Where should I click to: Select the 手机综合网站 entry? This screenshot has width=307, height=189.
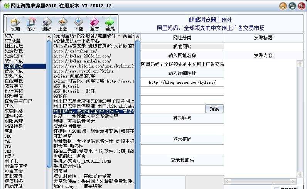tap(67, 166)
